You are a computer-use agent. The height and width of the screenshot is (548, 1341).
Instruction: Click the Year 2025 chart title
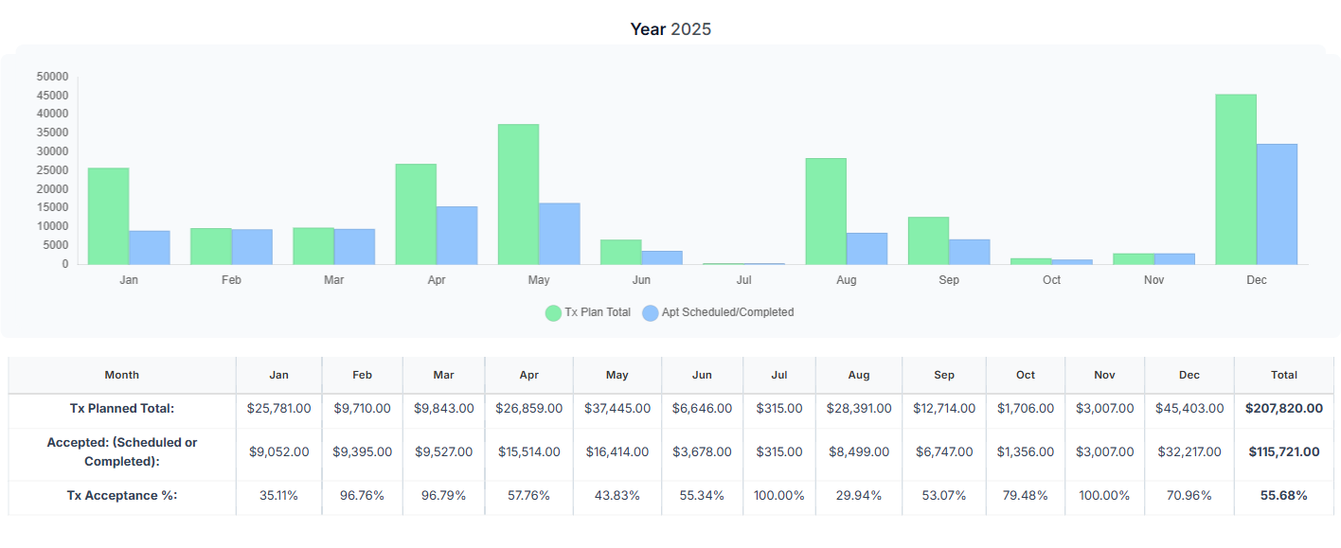670,29
